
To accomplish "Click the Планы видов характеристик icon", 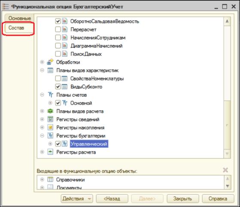I will point(50,70).
